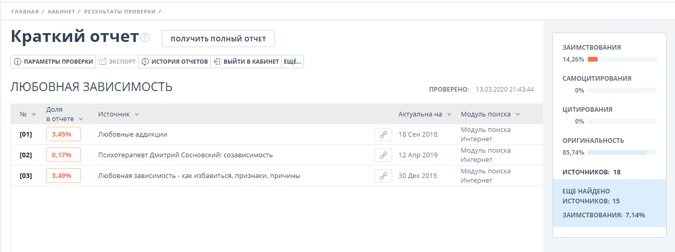The width and height of the screenshot is (675, 252).
Task: Click the История отчетов clock icon
Action: 145,62
